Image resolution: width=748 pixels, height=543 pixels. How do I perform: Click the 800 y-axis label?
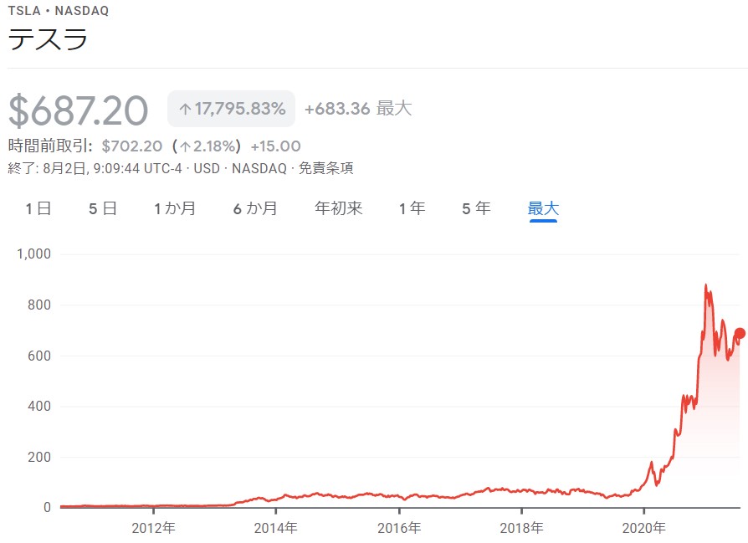(x=39, y=305)
